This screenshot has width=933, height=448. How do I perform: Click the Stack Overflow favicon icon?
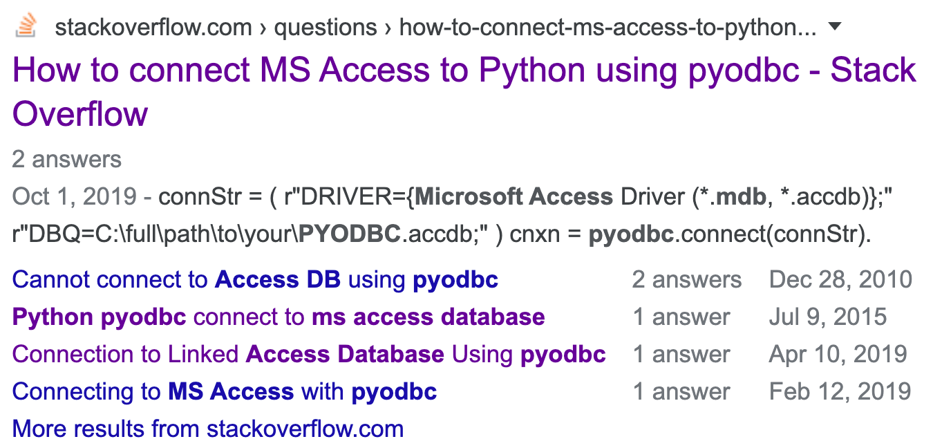tap(27, 26)
